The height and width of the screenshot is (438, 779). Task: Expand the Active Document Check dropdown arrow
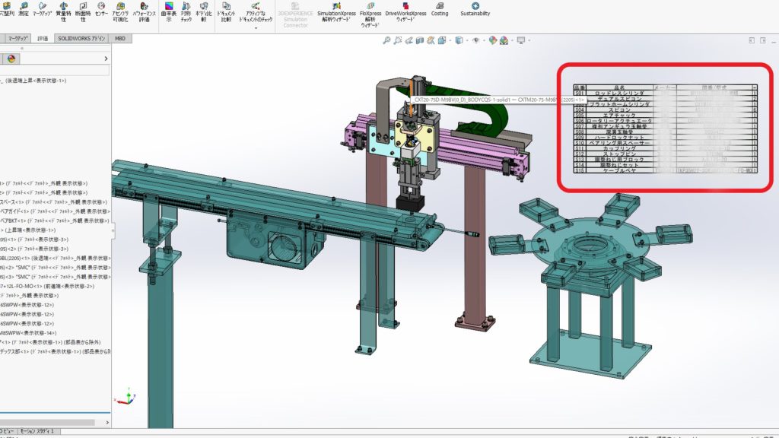[x=256, y=28]
